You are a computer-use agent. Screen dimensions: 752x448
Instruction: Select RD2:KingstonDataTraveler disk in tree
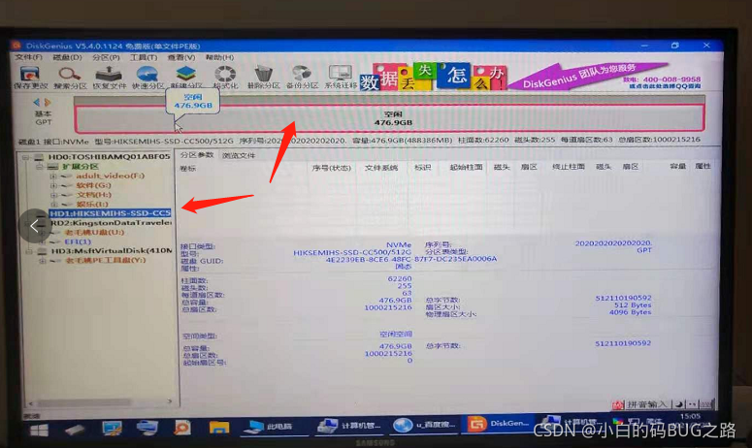coord(112,223)
